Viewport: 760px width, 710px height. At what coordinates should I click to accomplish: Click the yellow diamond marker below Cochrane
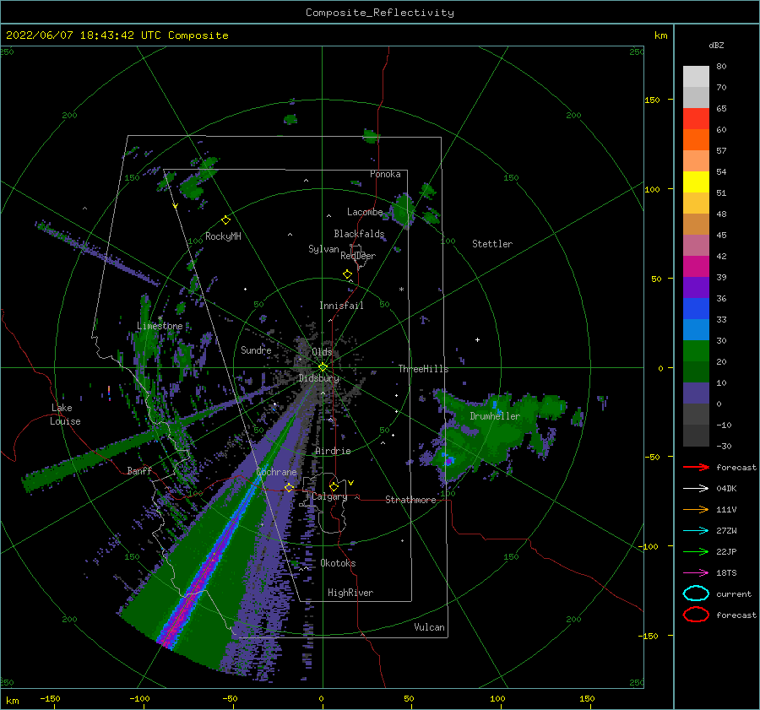coord(289,487)
